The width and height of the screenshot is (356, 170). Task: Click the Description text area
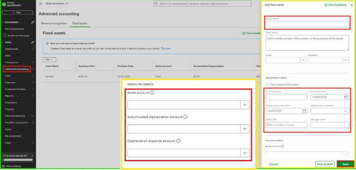pyautogui.click(x=307, y=42)
